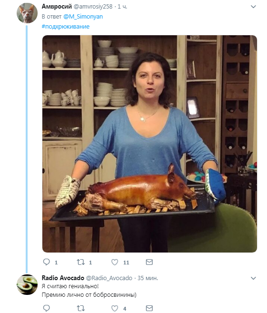Retweet Radio Avocado's reply
Viewport: 267px width, 313px height.
[x=81, y=308]
